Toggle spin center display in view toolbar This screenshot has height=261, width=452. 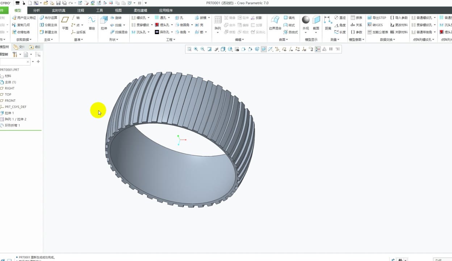[x=318, y=49]
